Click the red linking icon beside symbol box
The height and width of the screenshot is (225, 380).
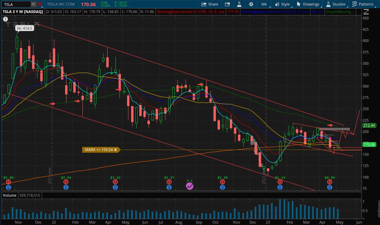40,4
